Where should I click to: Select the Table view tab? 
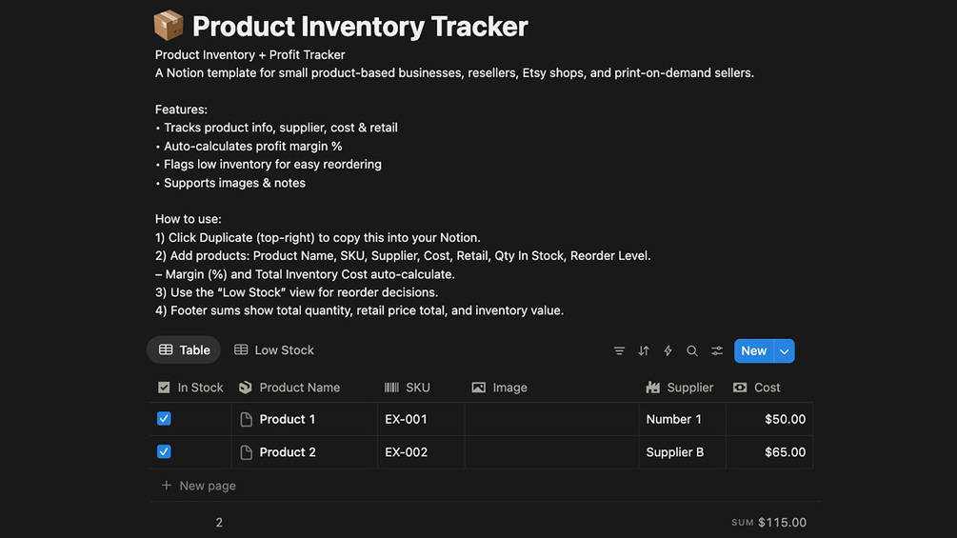point(184,350)
